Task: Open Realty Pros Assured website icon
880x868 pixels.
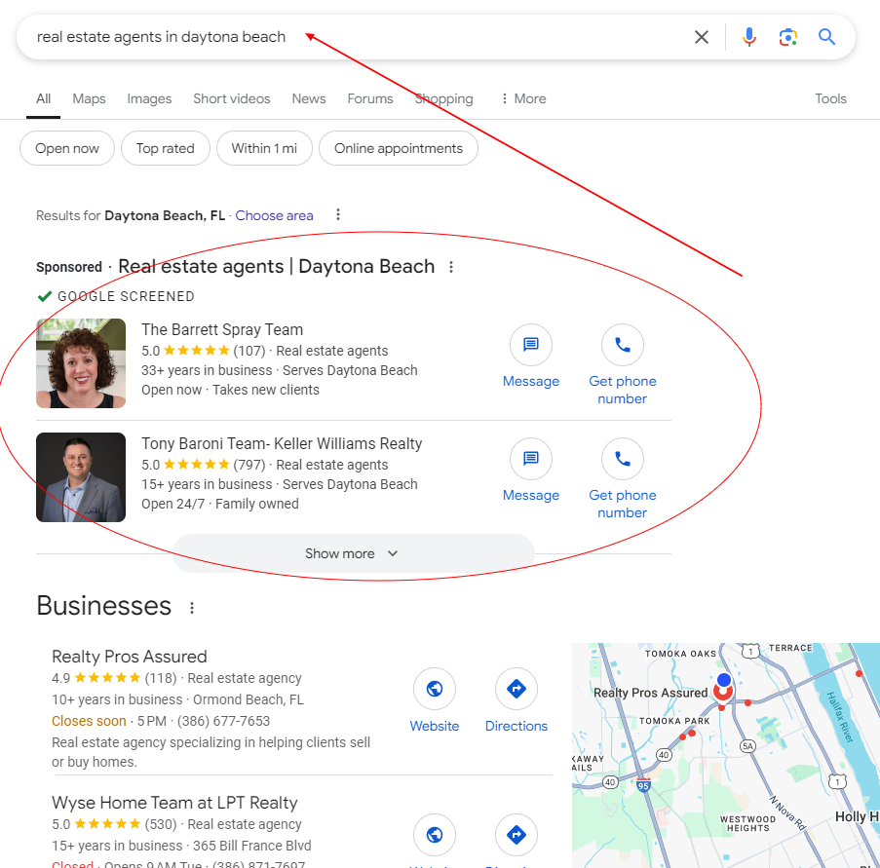Action: coord(435,689)
